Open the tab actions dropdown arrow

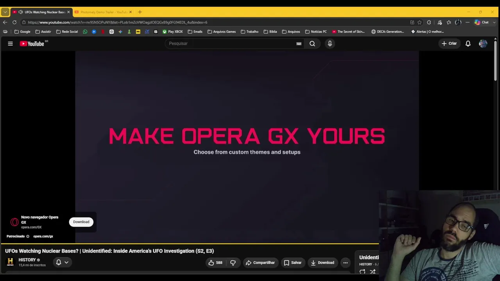5,12
